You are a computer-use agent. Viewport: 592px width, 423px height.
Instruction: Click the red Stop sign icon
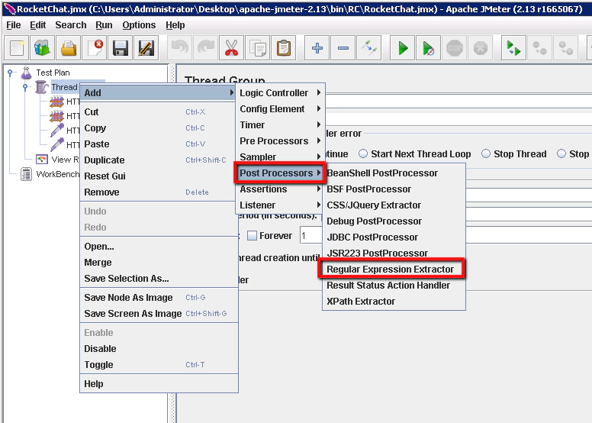pyautogui.click(x=454, y=48)
